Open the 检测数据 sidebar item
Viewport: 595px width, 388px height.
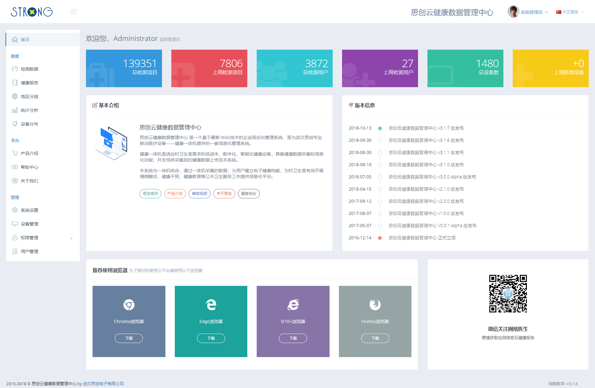pos(29,69)
